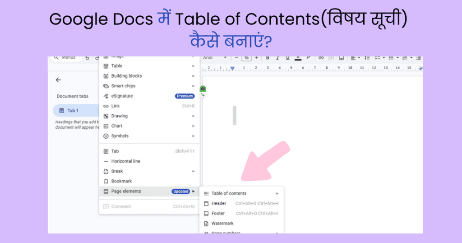Image resolution: width=462 pixels, height=243 pixels.
Task: Click the Watermark icon
Action: pos(206,224)
